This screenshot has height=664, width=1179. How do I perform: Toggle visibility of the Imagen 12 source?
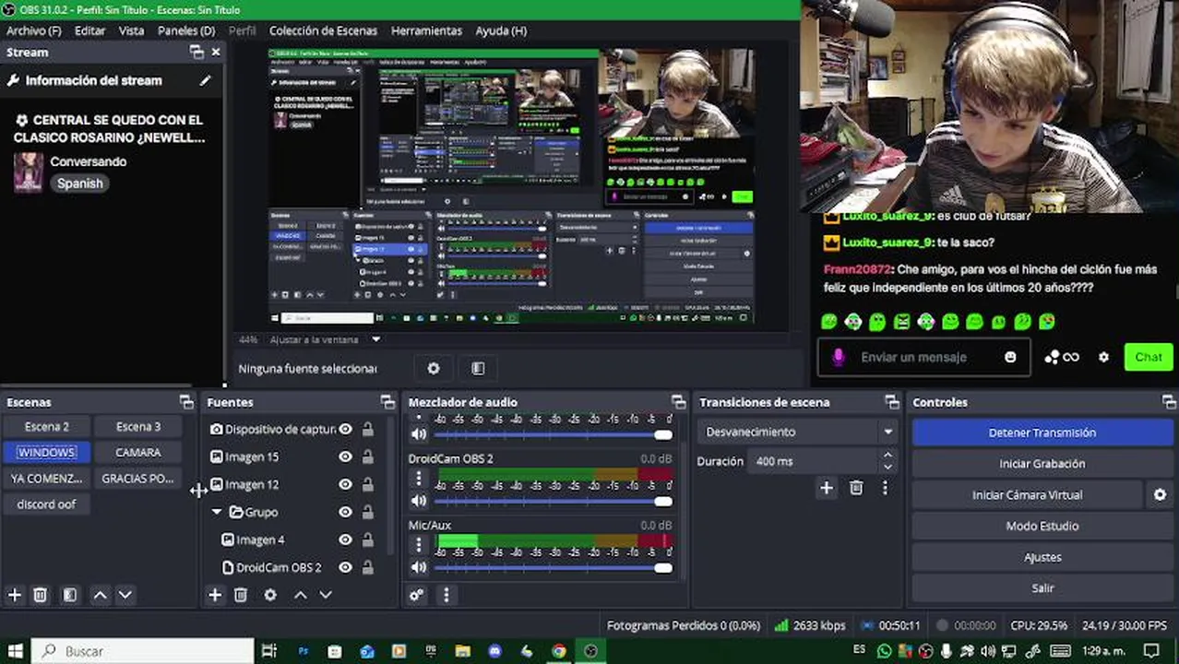coord(345,484)
